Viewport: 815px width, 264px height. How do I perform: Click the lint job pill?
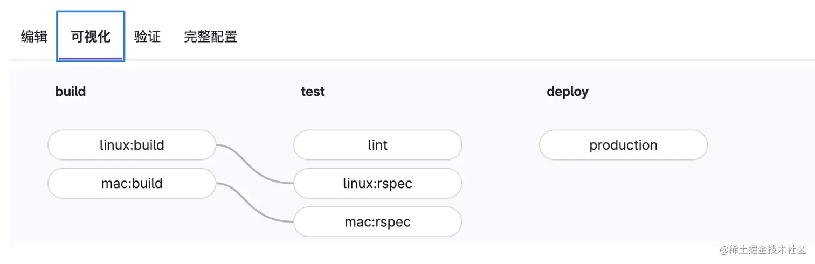[377, 145]
